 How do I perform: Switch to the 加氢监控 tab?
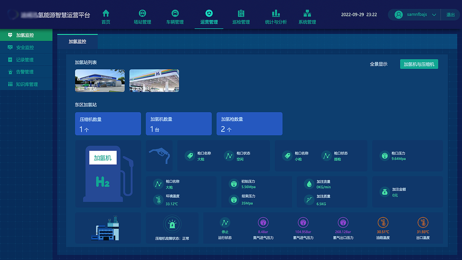(78, 42)
